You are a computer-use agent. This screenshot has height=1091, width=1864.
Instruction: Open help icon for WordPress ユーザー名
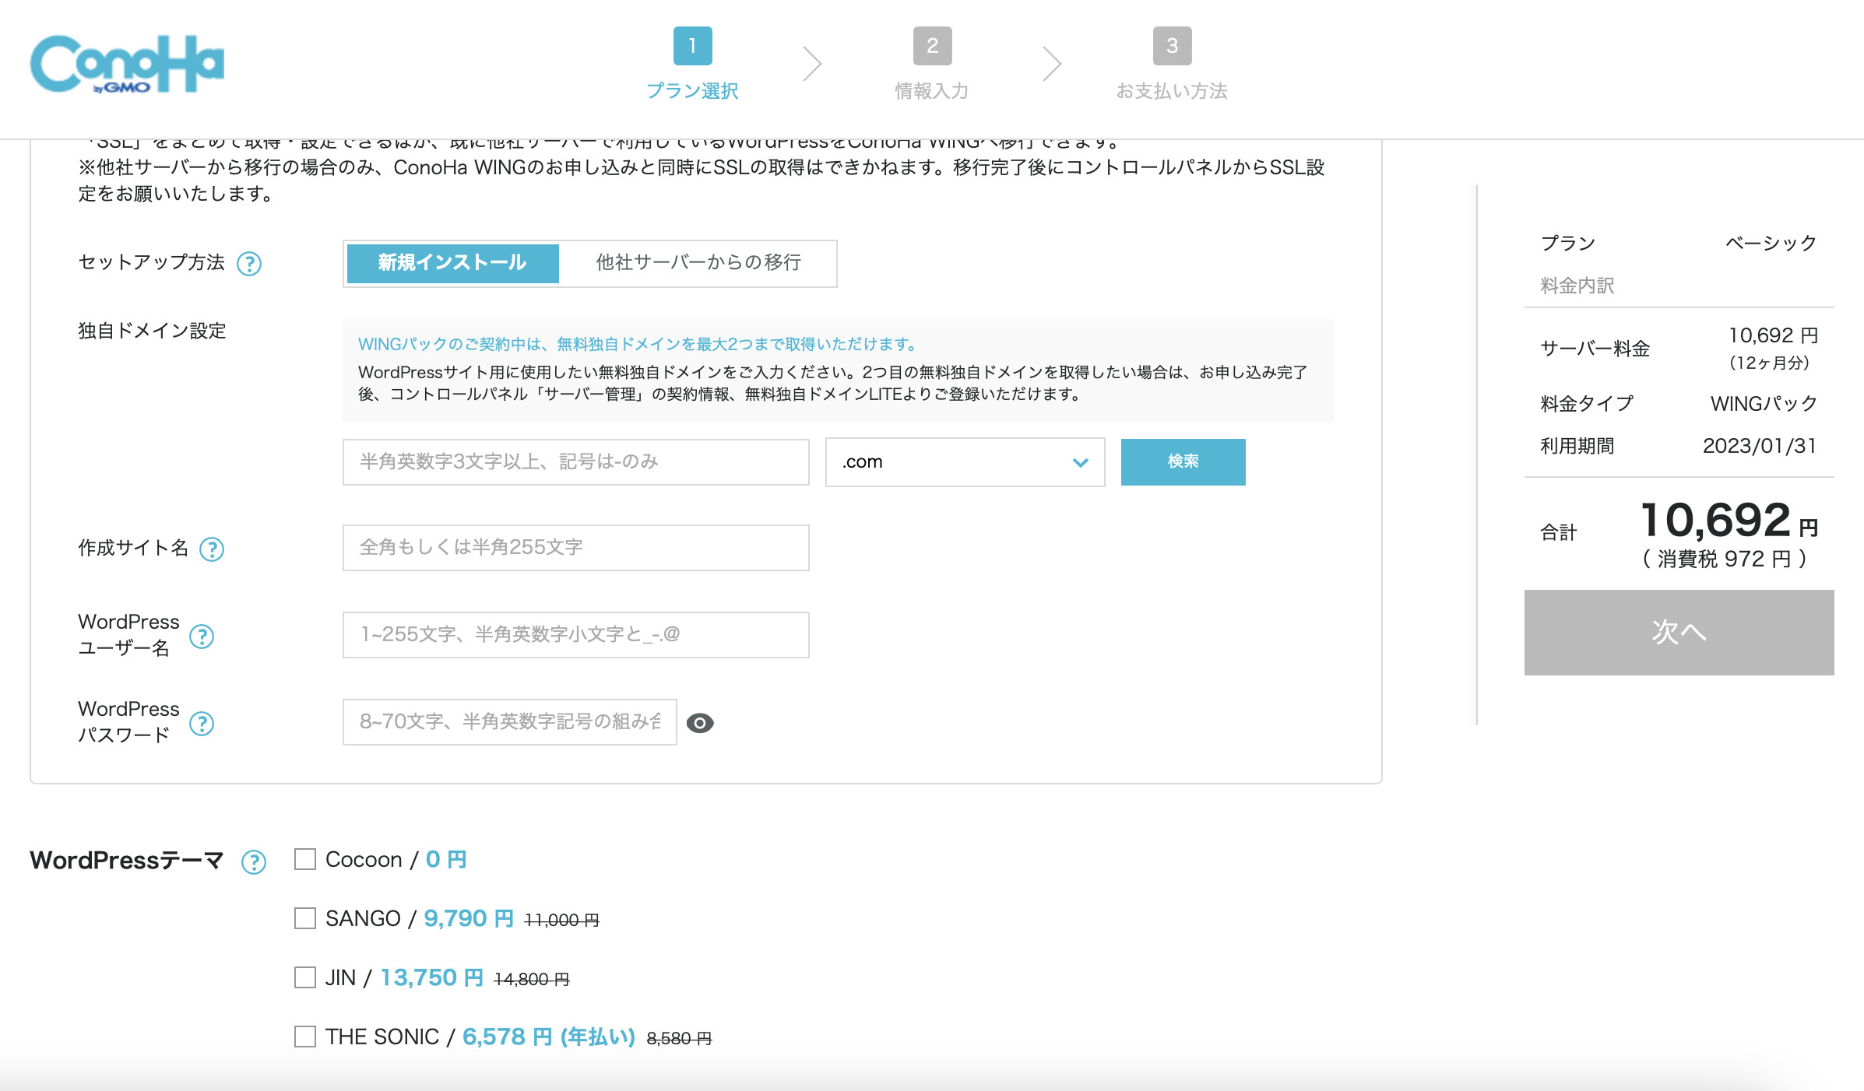point(202,637)
